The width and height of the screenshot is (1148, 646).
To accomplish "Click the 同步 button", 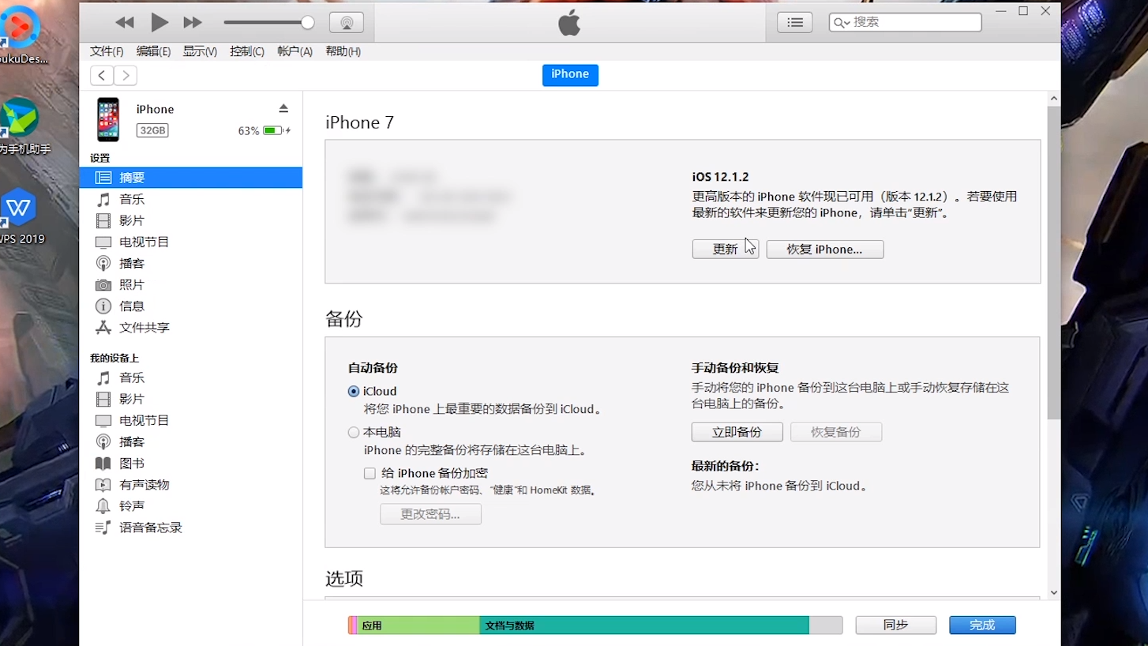I will tap(896, 625).
